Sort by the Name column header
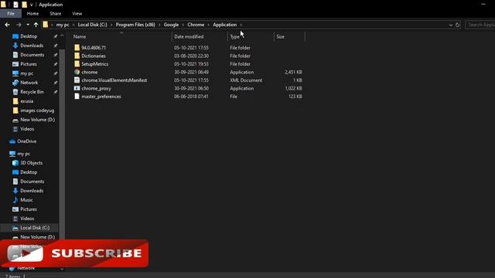 point(80,36)
